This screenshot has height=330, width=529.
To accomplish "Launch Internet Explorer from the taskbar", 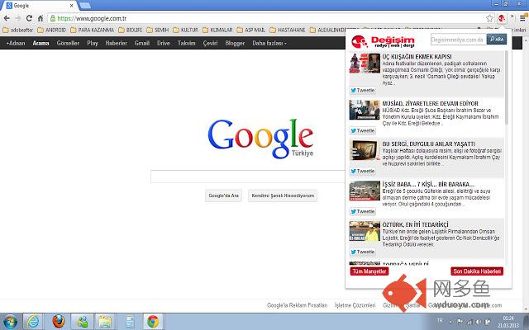I will click(x=34, y=320).
